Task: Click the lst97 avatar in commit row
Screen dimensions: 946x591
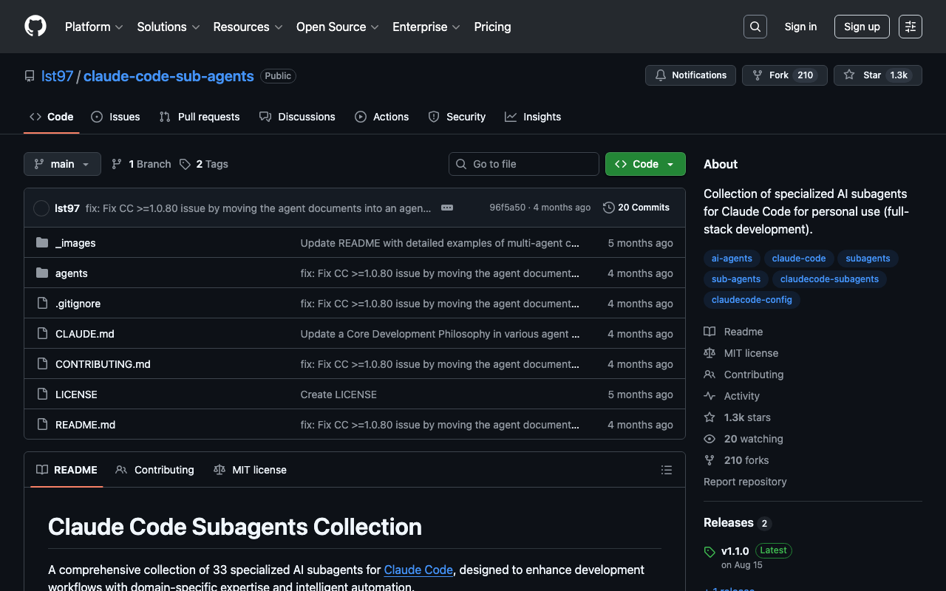Action: point(41,208)
